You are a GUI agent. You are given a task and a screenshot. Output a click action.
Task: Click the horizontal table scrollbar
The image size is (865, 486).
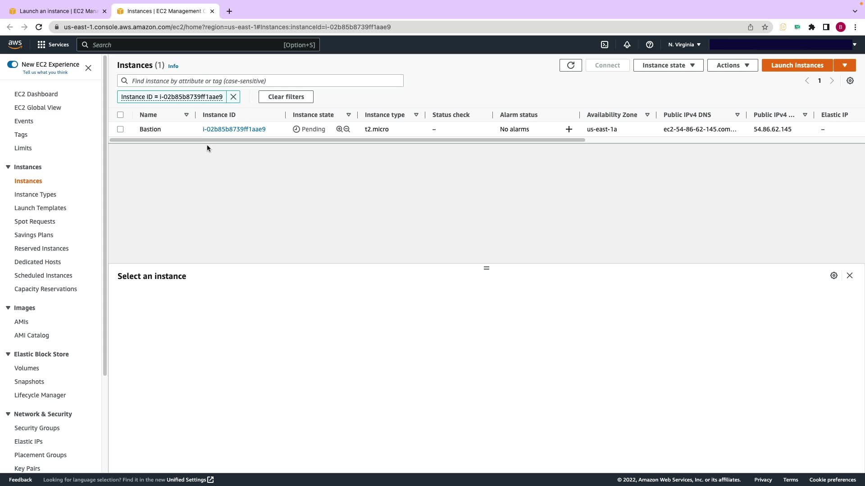[x=347, y=140]
